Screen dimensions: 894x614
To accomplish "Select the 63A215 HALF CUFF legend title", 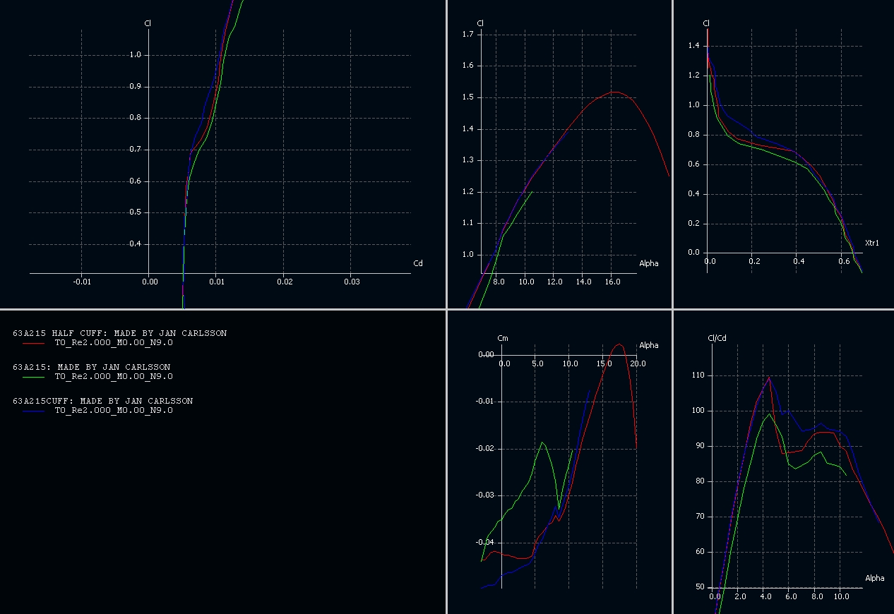I will tap(119, 333).
